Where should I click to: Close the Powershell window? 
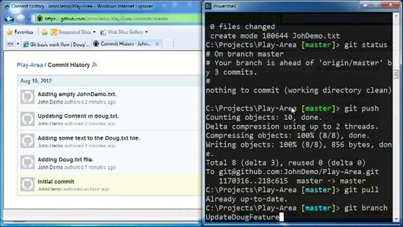pos(390,4)
